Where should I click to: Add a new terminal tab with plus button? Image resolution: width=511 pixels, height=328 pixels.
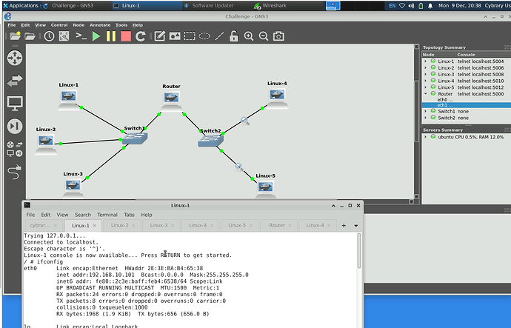click(x=344, y=225)
